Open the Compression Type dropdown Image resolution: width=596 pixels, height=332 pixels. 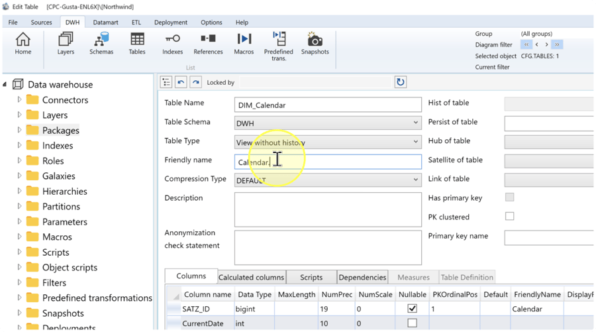click(415, 180)
